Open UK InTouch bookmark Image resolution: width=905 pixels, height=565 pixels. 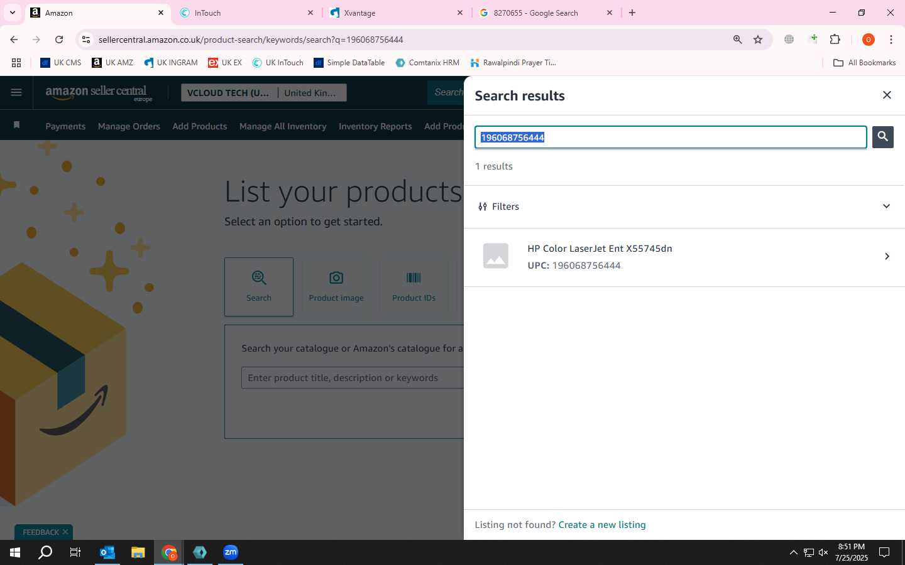pyautogui.click(x=278, y=63)
